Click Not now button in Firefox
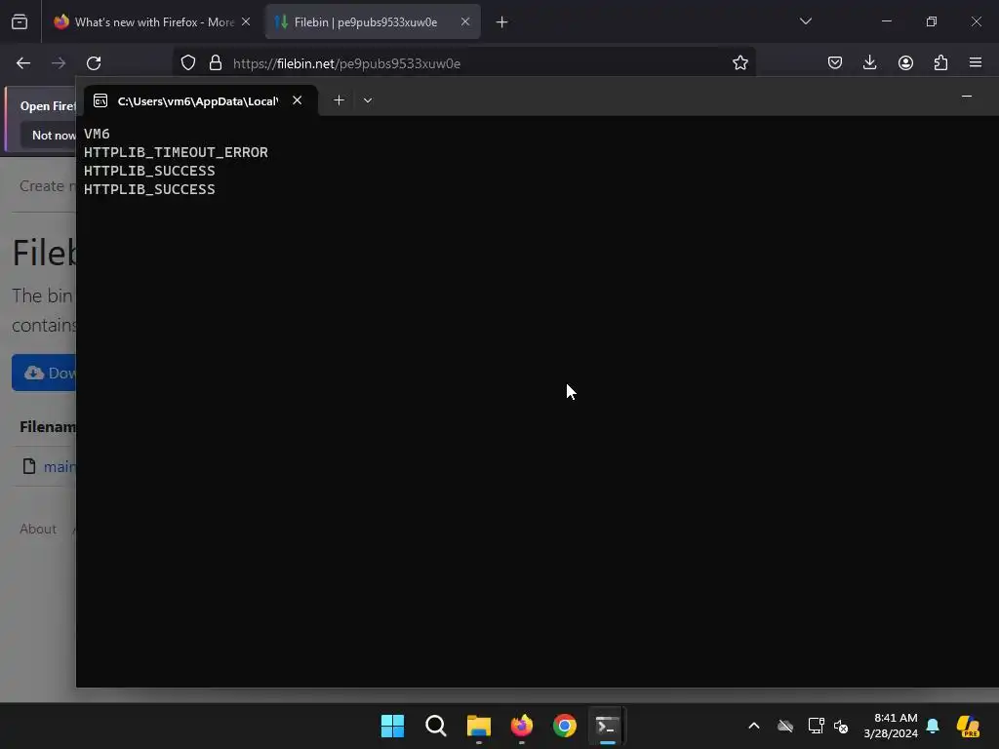 pos(51,135)
